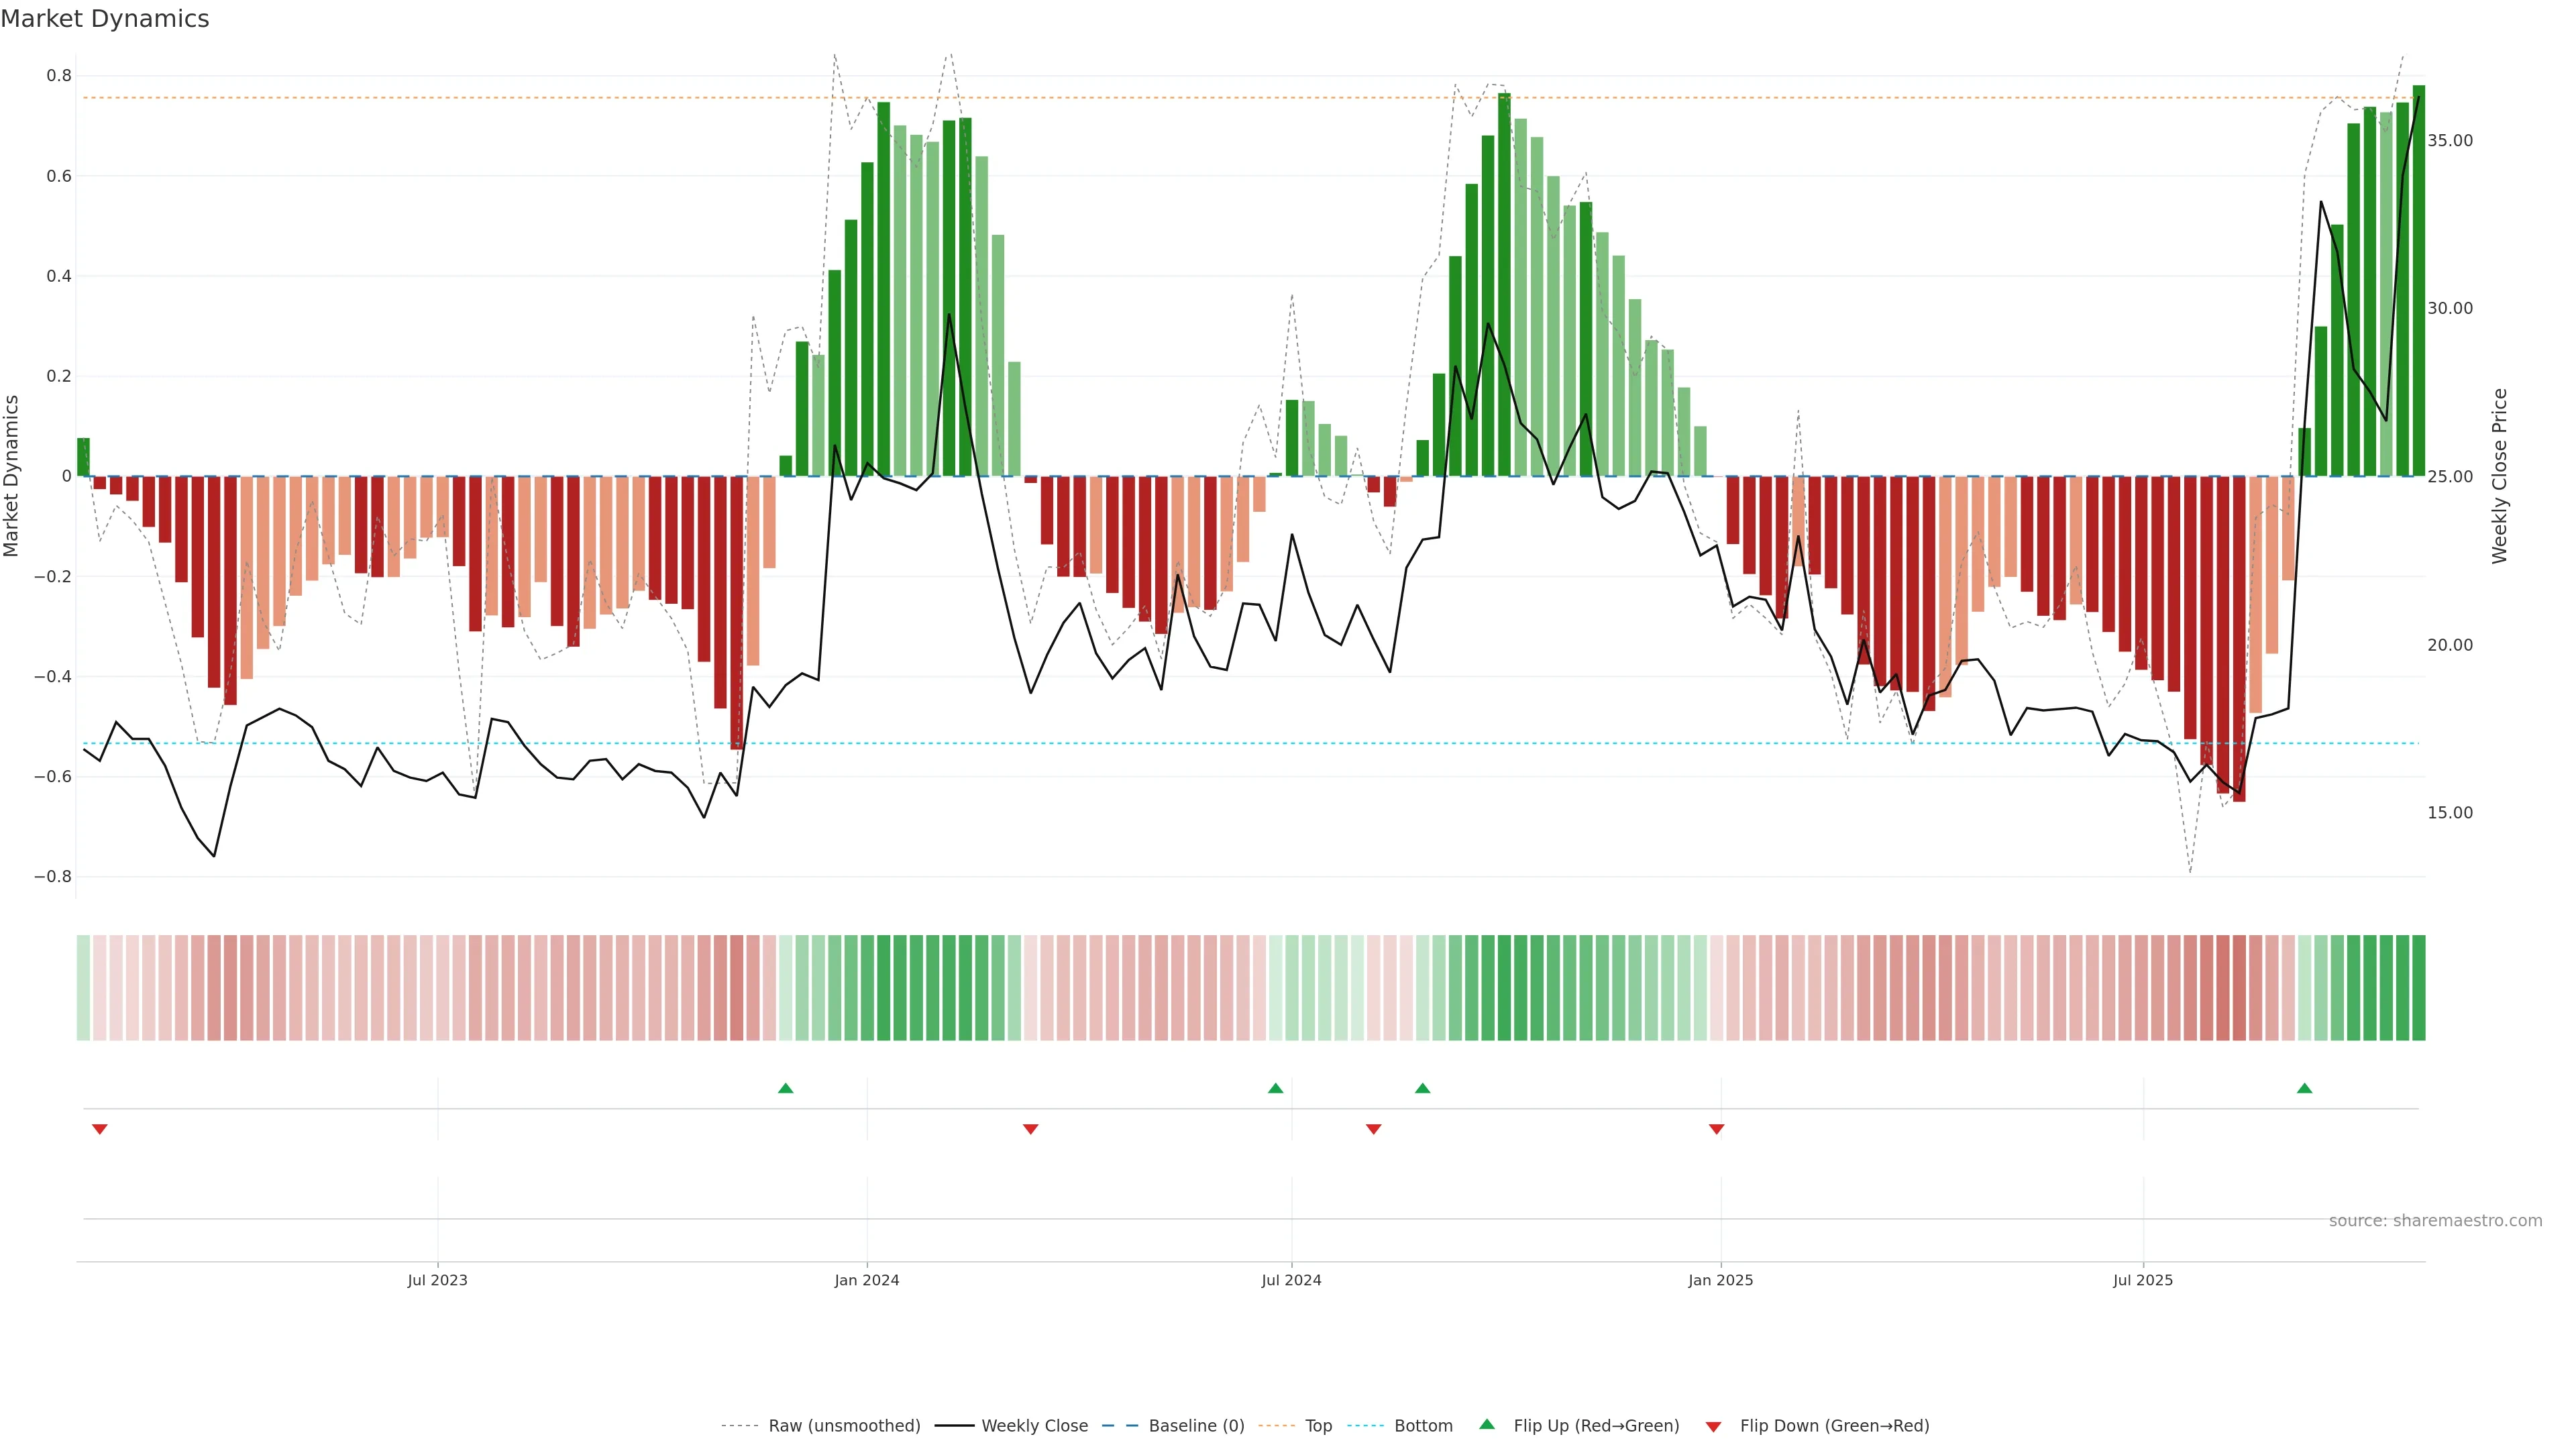Screen dimensions: 2576x1449
Task: Click green flip-up marker just before Jul 2024
Action: (x=1275, y=1088)
